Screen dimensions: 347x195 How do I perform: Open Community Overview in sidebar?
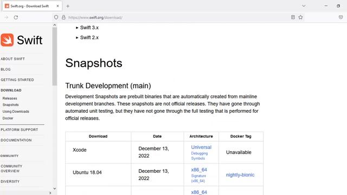pos(11,168)
